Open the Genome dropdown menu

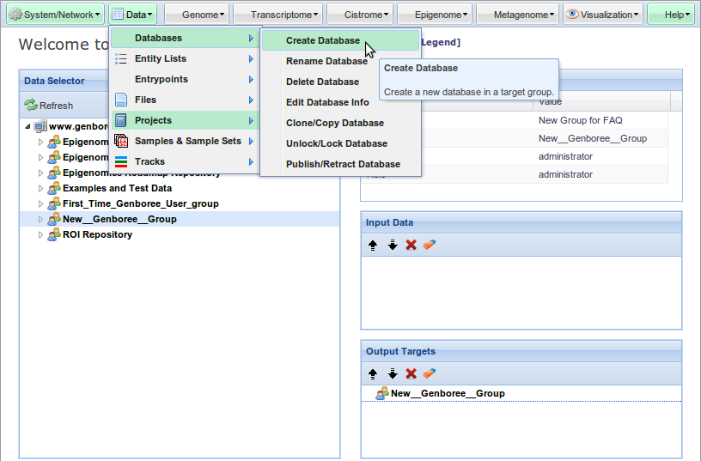tap(197, 15)
